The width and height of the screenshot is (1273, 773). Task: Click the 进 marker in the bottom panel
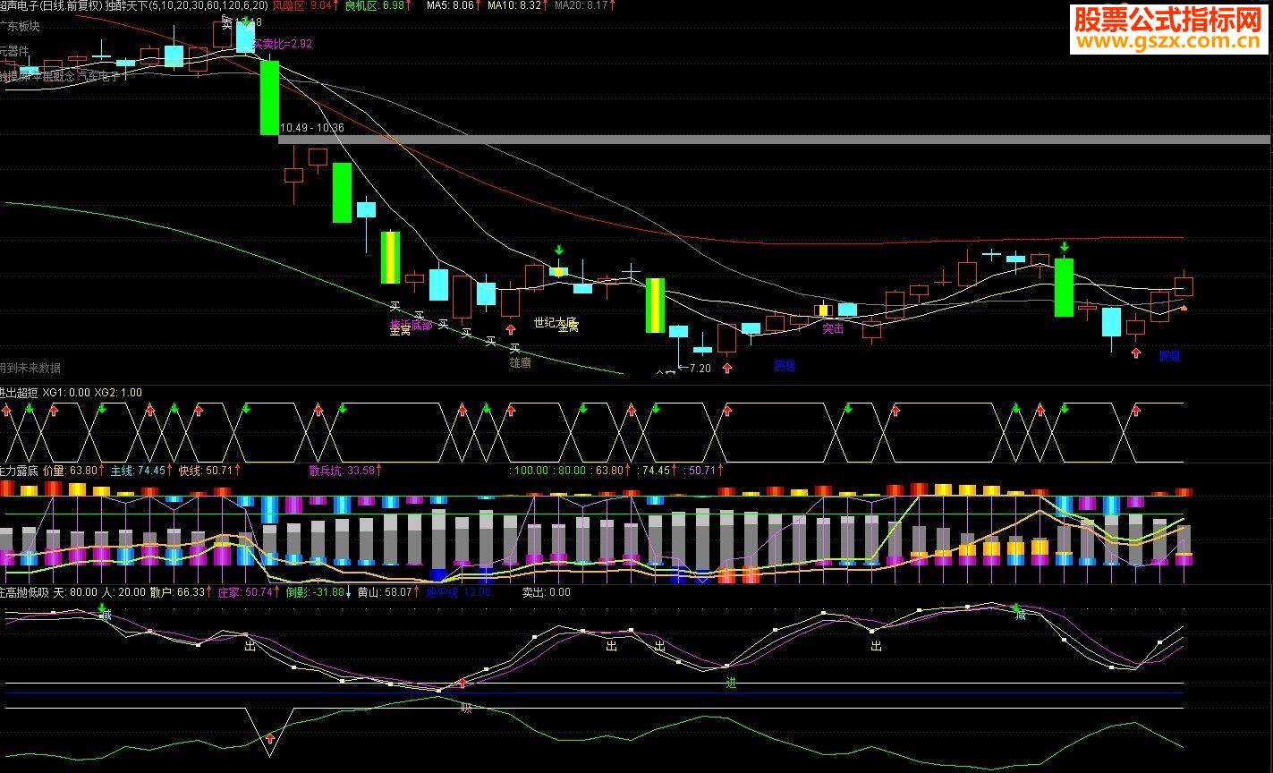point(731,683)
